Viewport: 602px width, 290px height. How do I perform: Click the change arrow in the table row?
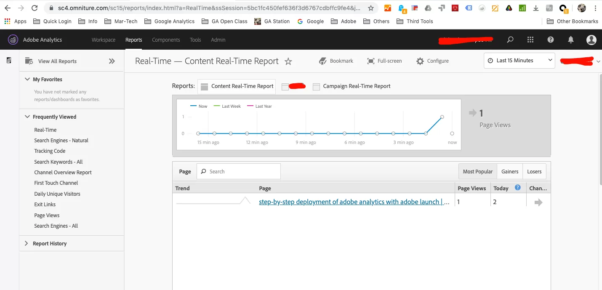click(538, 202)
